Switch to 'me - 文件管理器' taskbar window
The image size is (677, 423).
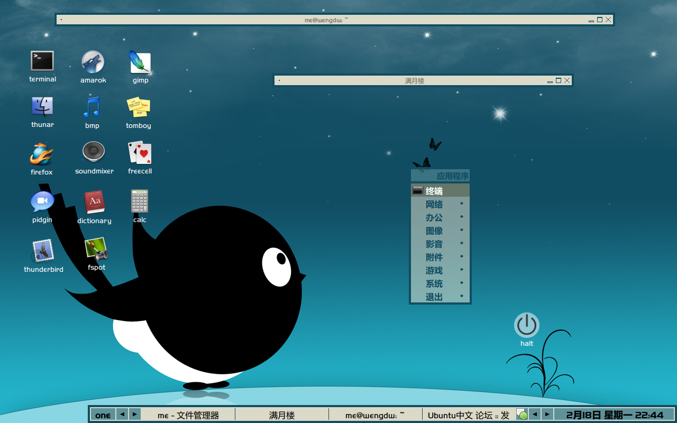[x=188, y=415]
